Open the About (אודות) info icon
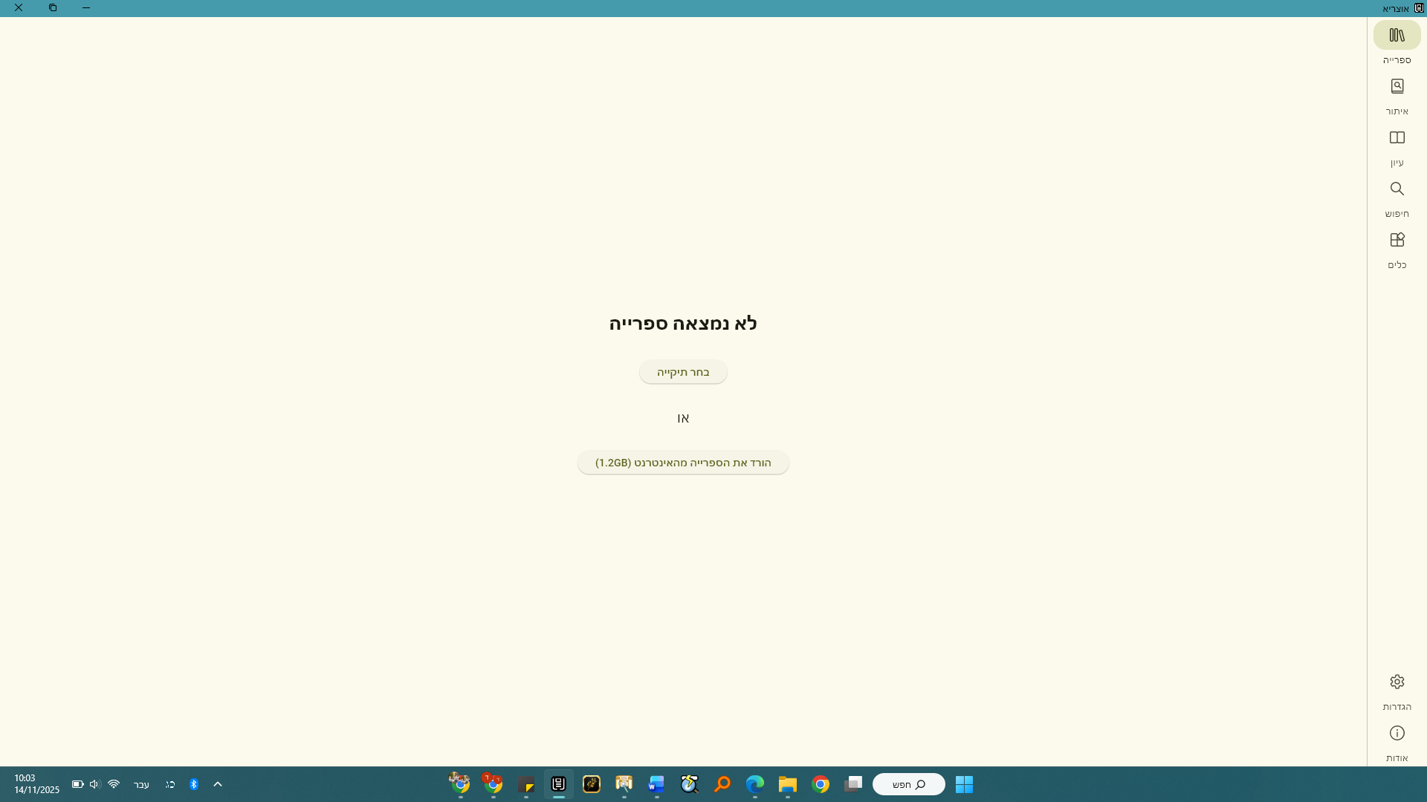The image size is (1427, 802). [1397, 734]
